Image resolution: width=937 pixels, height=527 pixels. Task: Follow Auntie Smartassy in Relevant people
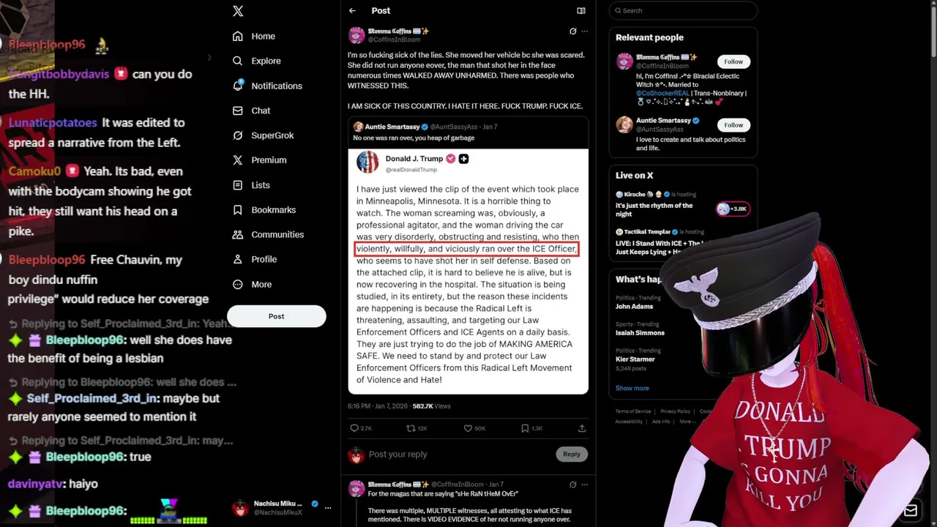[733, 124]
